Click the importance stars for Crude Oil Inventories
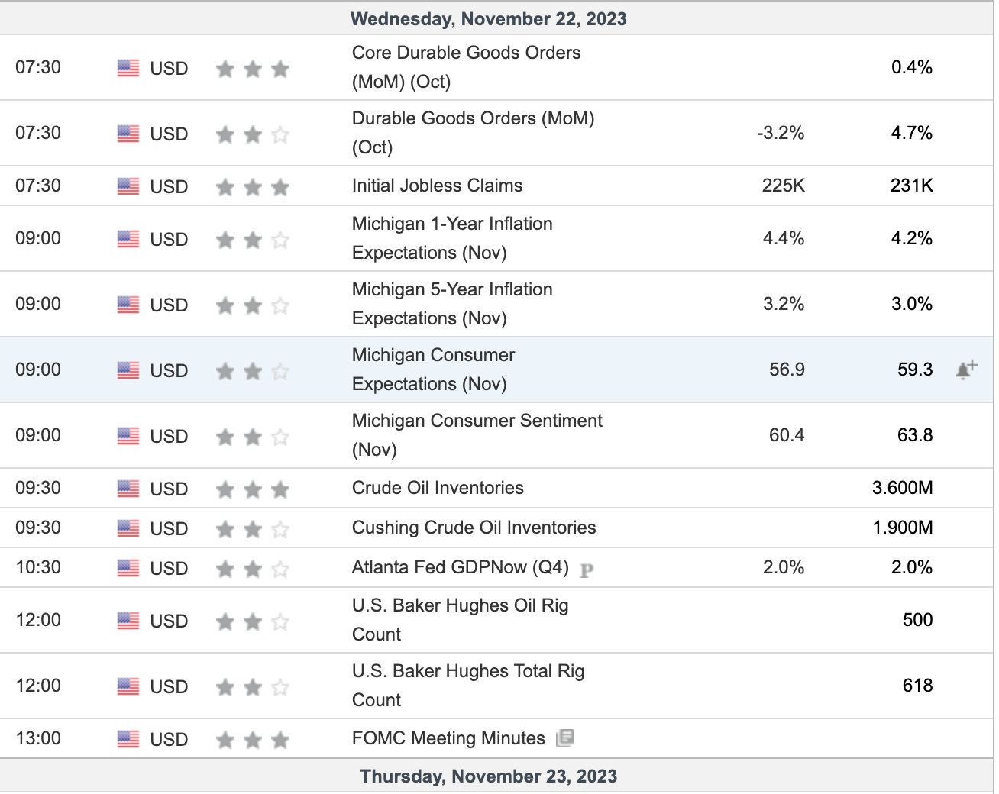This screenshot has height=794, width=999. tap(253, 489)
